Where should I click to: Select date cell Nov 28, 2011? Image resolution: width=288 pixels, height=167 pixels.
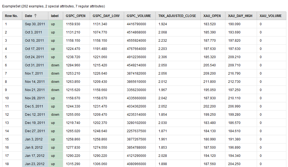[35, 98]
